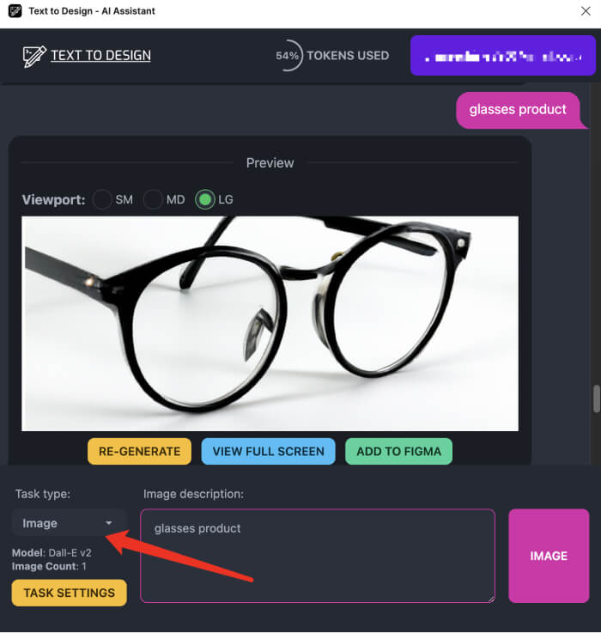Image resolution: width=601 pixels, height=633 pixels.
Task: Select the MD viewport radio button
Action: 153,199
